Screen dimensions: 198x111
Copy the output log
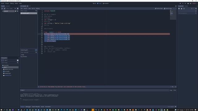point(171,90)
